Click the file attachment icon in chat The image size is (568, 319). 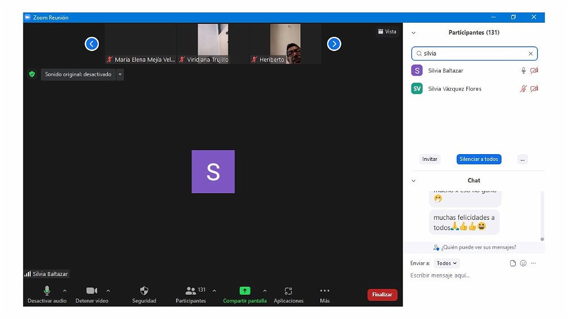[513, 263]
